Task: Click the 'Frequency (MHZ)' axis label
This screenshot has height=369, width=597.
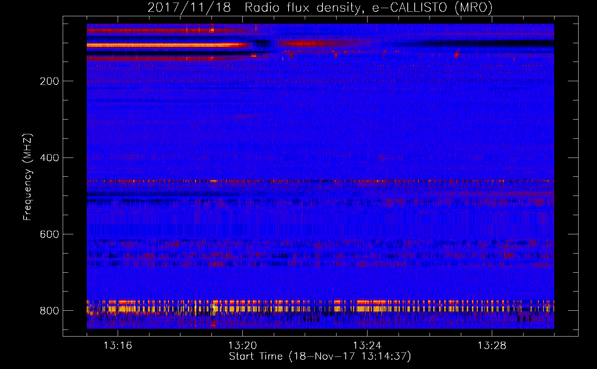Action: pyautogui.click(x=28, y=177)
